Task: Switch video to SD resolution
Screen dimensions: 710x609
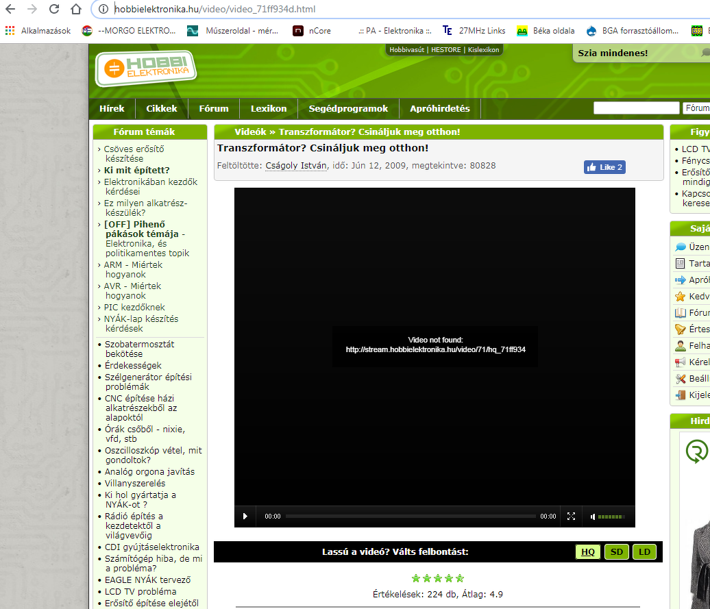Action: [617, 552]
